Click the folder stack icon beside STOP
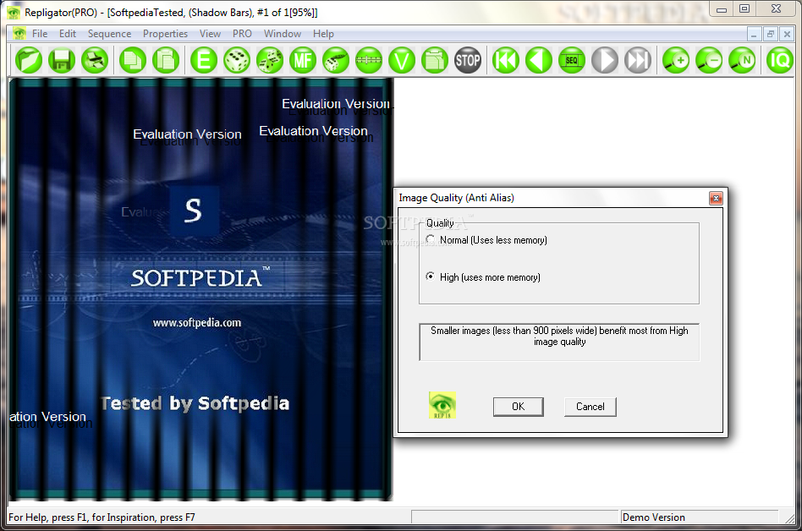This screenshot has width=802, height=531. pos(435,60)
